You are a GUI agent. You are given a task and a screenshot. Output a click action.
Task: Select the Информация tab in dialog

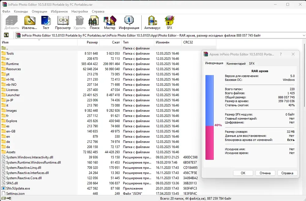[214, 63]
